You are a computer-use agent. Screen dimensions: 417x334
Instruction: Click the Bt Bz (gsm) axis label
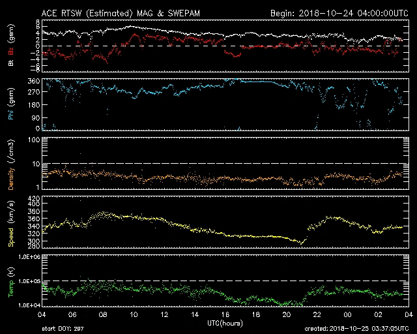11,46
